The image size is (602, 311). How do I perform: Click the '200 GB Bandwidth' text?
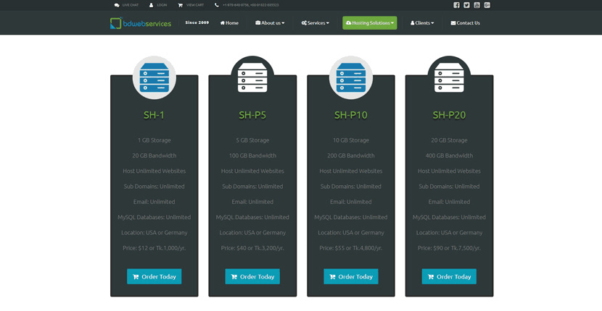point(351,155)
